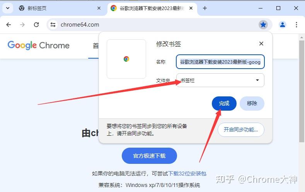This screenshot has height=192, width=305.
Task: Click the 完成 button
Action: coord(224,103)
